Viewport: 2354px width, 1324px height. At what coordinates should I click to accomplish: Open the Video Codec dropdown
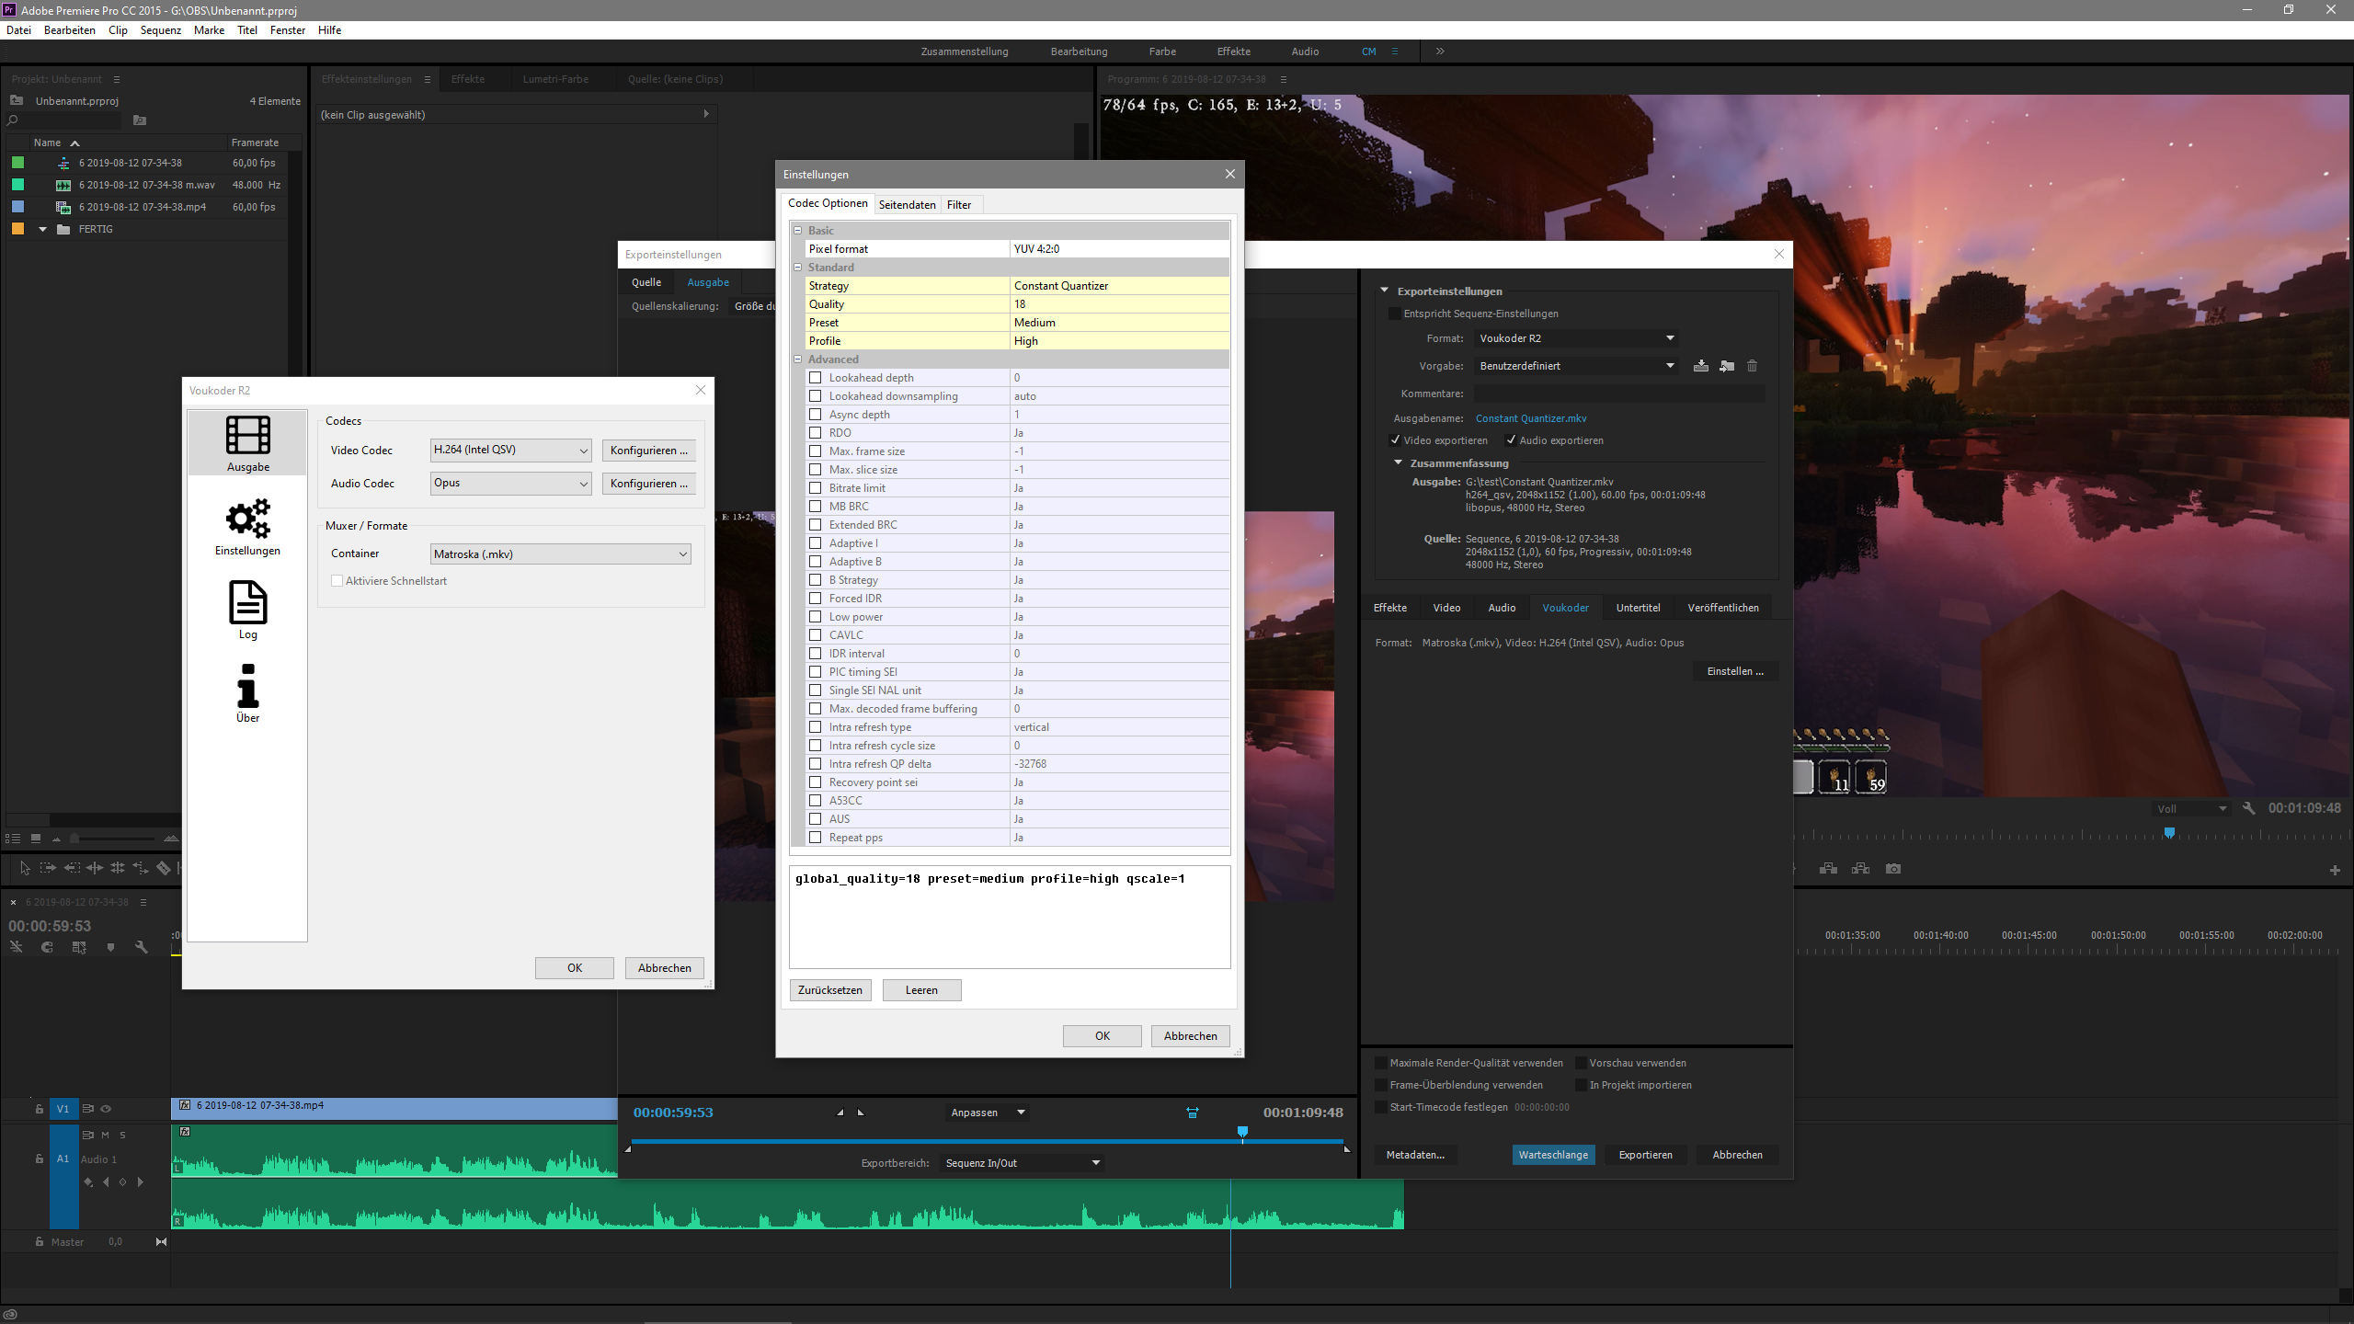(x=510, y=451)
